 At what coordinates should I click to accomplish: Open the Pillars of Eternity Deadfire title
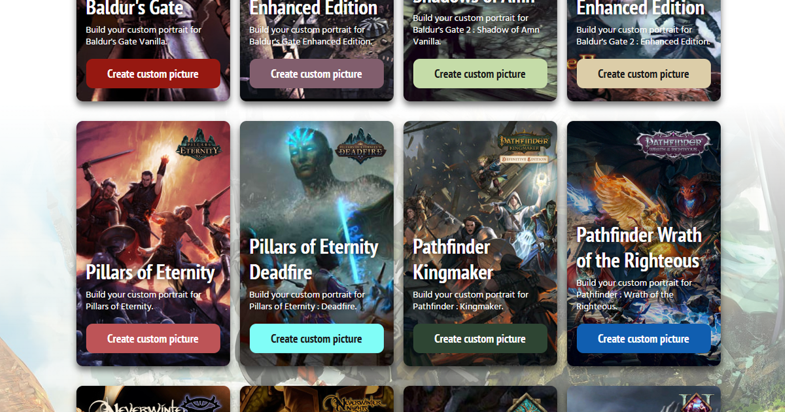(x=314, y=259)
